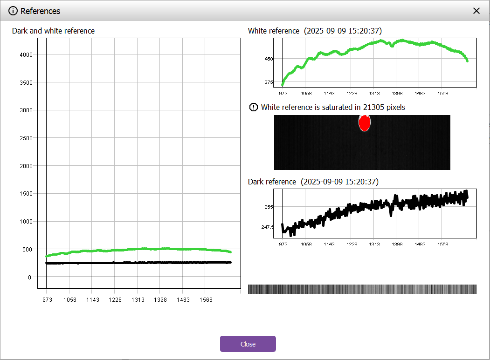Click the 1313 x-axis label on large chart
The image size is (490, 360).
coord(138,300)
